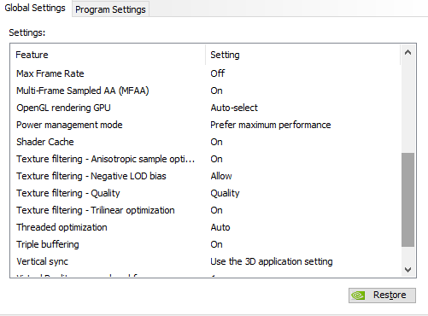428x316 pixels.
Task: Click the Restore button
Action: click(x=382, y=296)
